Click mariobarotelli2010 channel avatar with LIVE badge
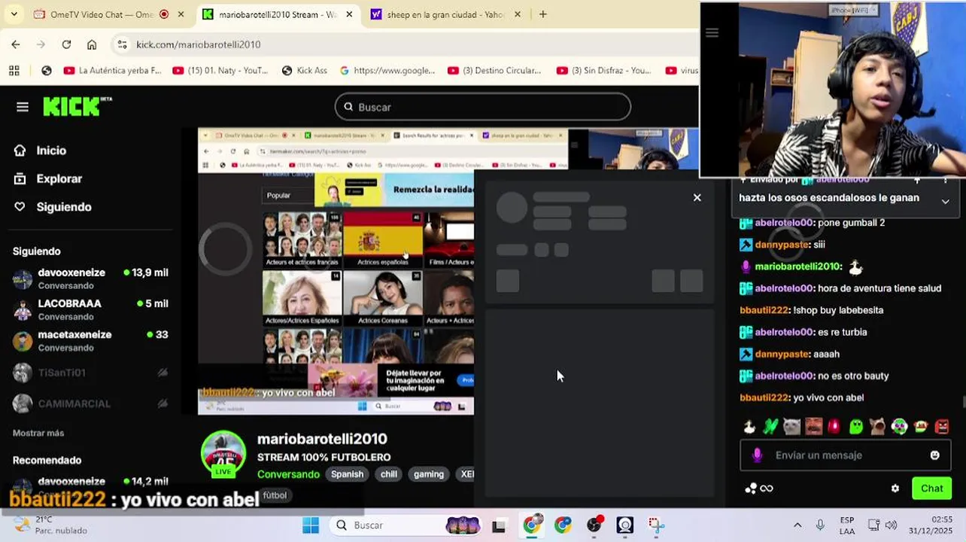Viewport: 966px width, 542px height. (x=223, y=454)
